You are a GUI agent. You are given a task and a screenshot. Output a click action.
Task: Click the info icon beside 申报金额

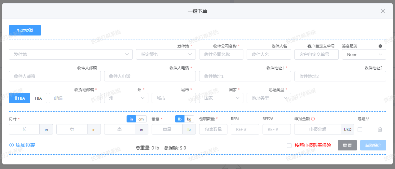click(x=313, y=119)
